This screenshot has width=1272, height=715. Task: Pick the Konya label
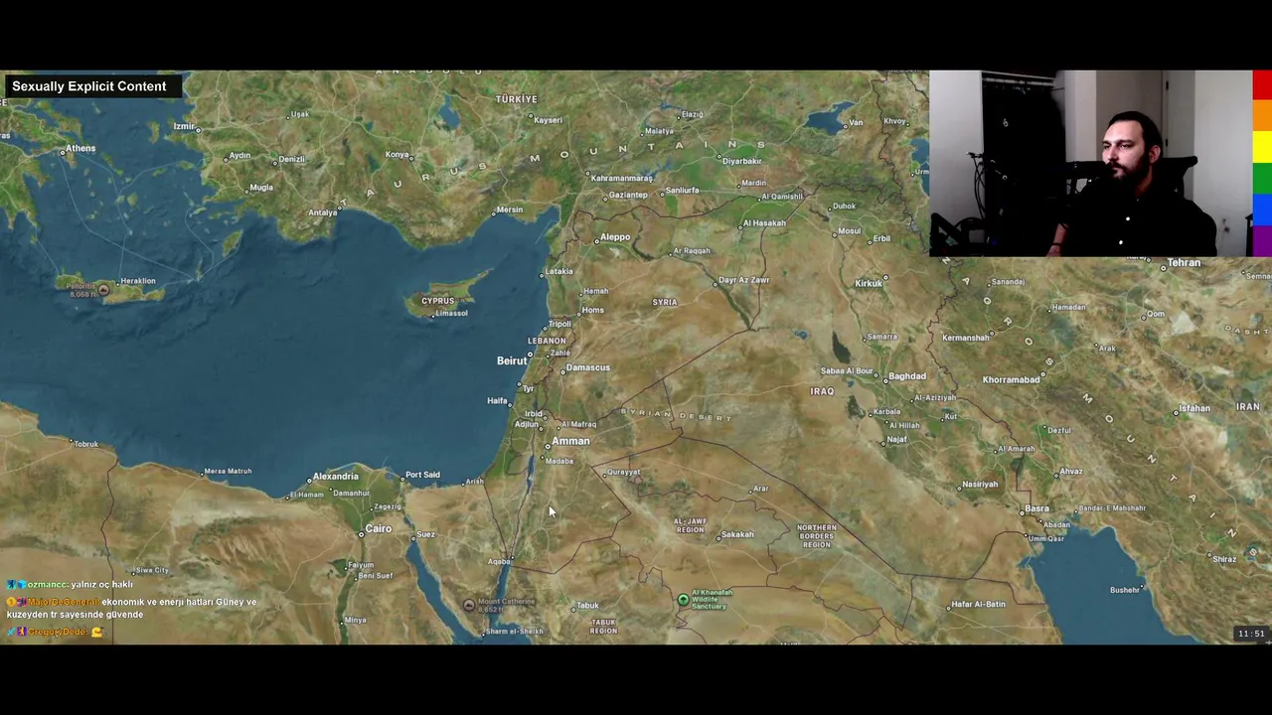coord(397,155)
